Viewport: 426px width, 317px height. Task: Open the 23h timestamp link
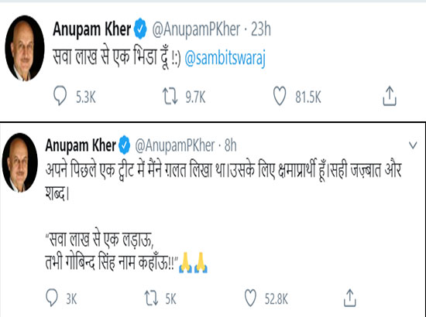click(261, 29)
